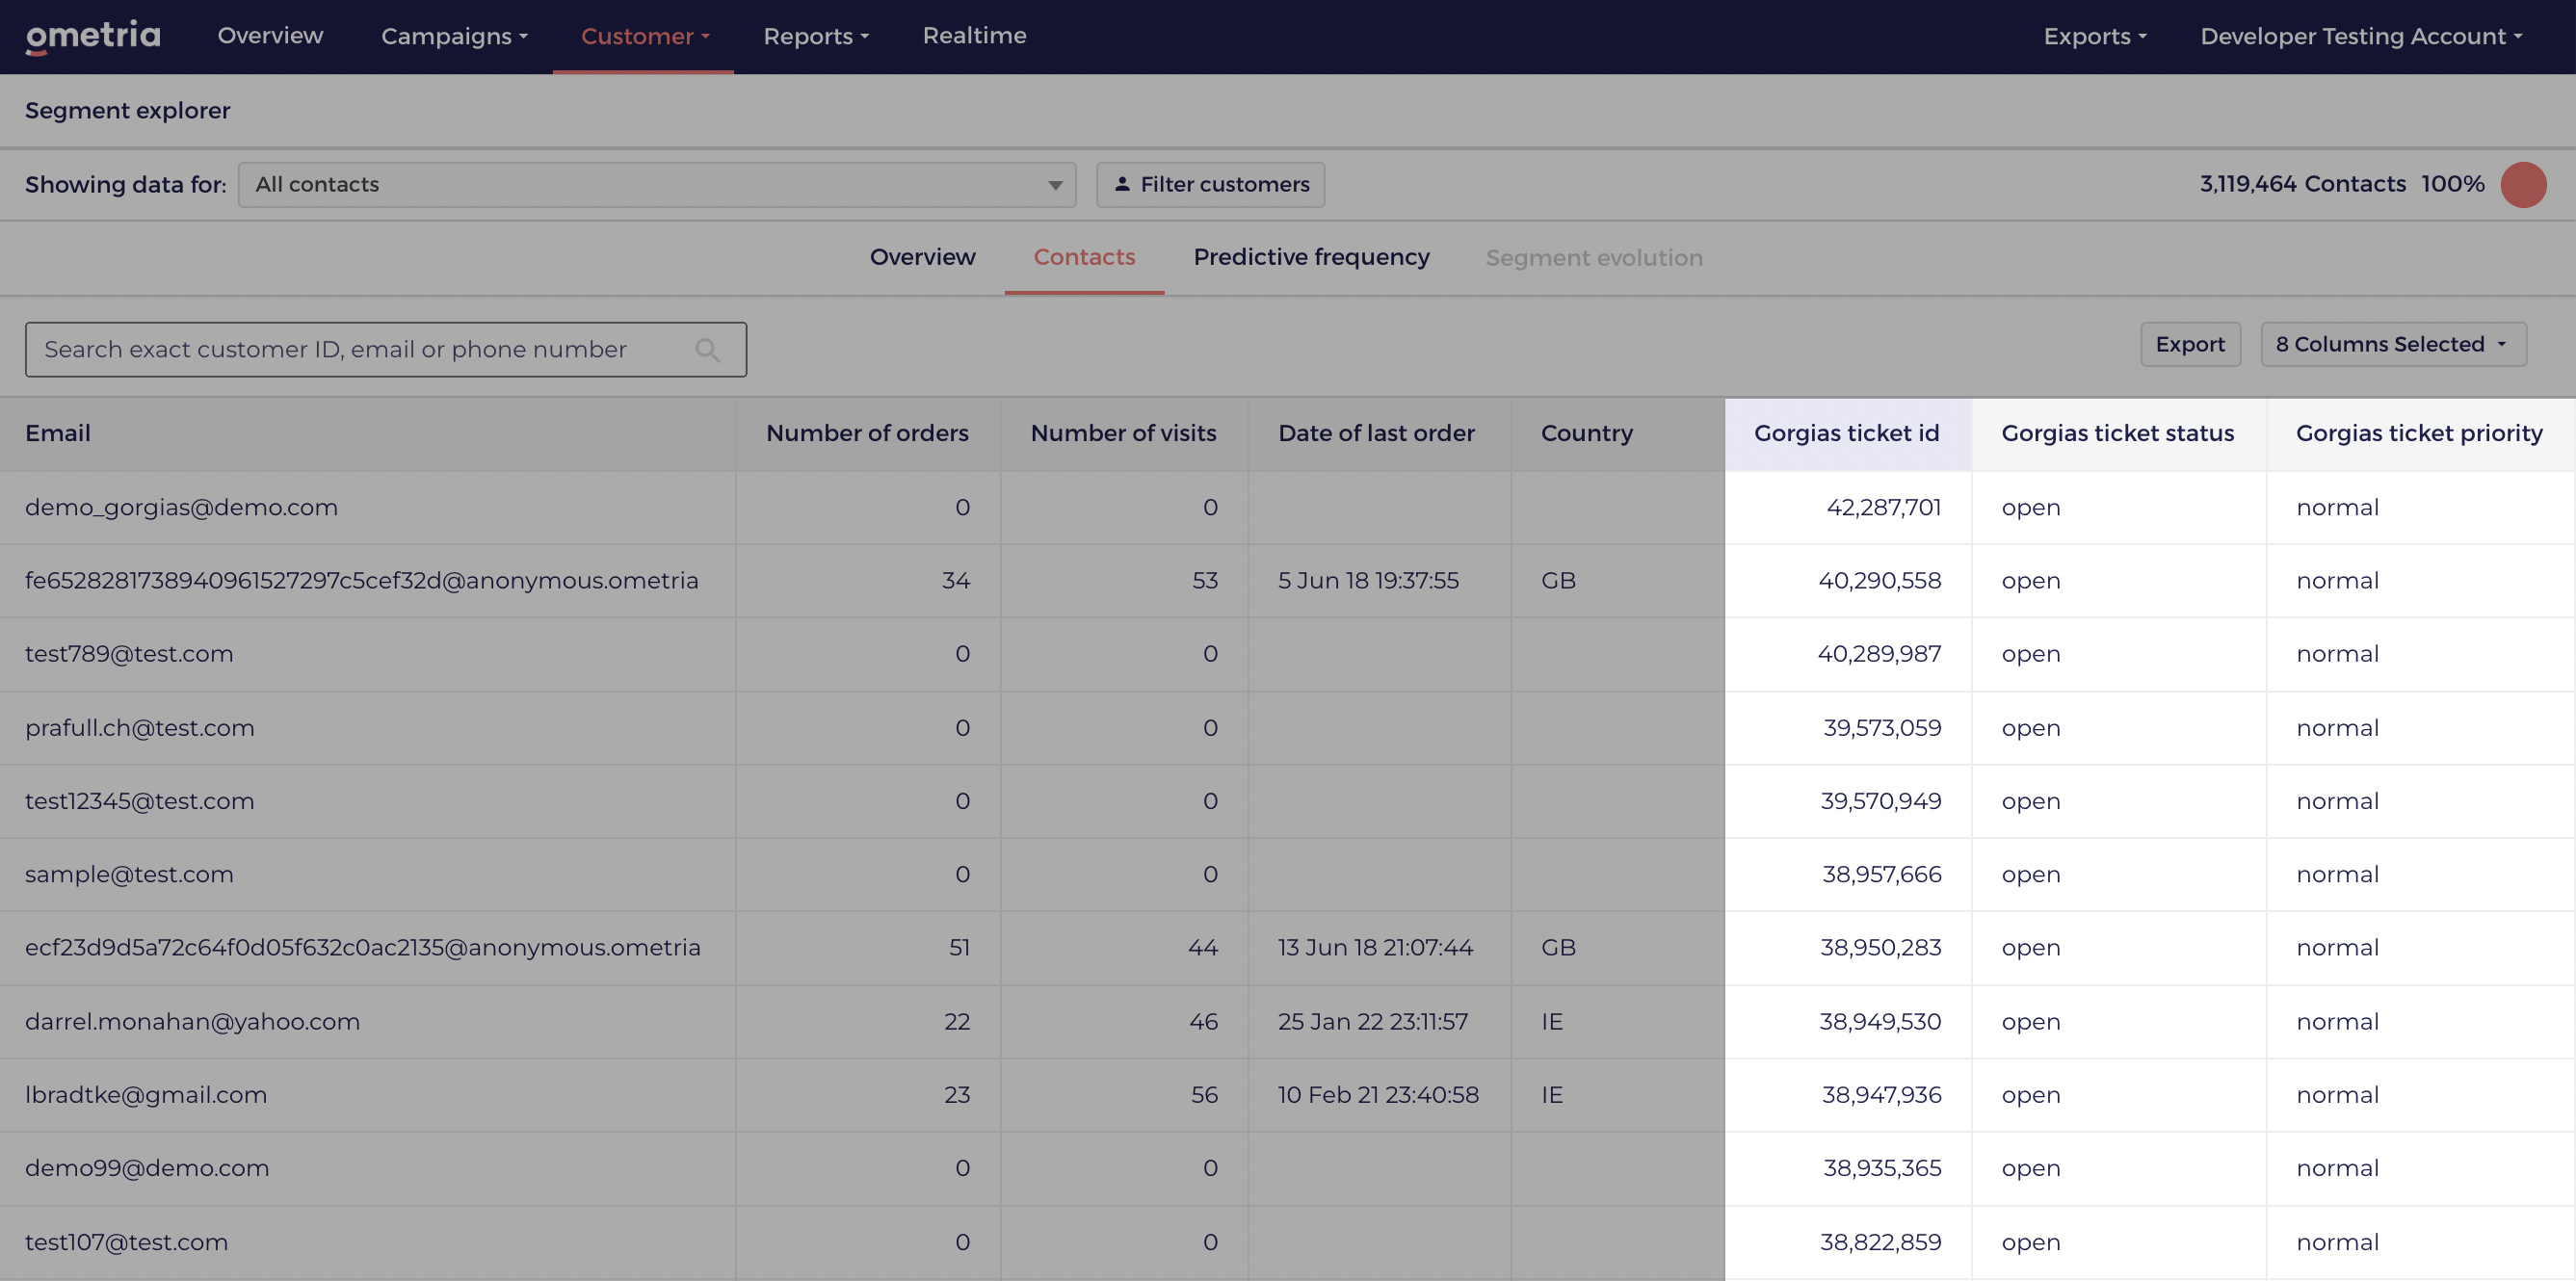
Task: Focus the customer search field
Action: point(386,350)
